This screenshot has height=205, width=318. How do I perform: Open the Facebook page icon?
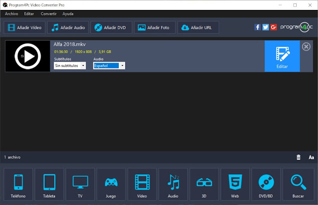tap(257, 27)
